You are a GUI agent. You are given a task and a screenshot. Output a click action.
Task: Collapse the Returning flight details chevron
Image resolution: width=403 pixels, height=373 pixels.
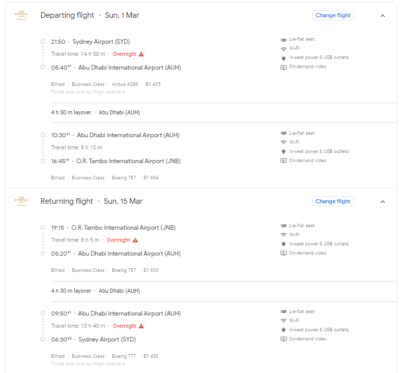click(x=383, y=202)
